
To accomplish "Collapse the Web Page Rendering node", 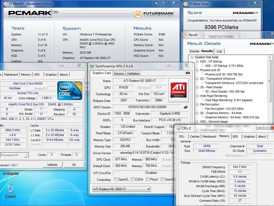I will tap(197, 96).
